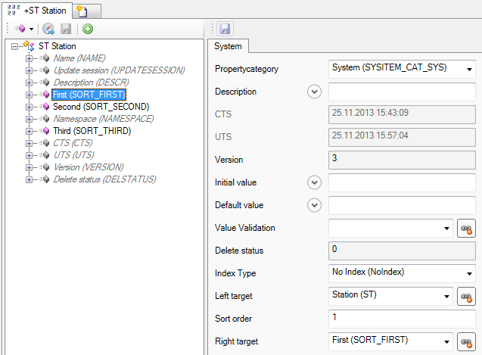This screenshot has height=355, width=482.
Task: Click the green add button in toolbar
Action: pyautogui.click(x=88, y=29)
